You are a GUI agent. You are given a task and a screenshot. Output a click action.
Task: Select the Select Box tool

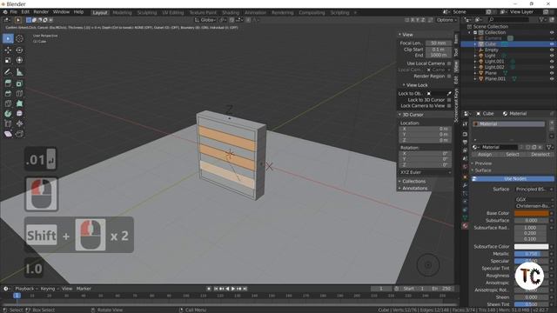coord(8,38)
